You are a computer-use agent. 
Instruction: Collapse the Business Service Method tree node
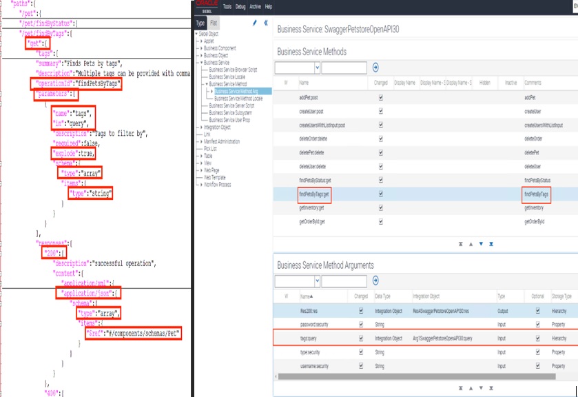click(x=207, y=84)
